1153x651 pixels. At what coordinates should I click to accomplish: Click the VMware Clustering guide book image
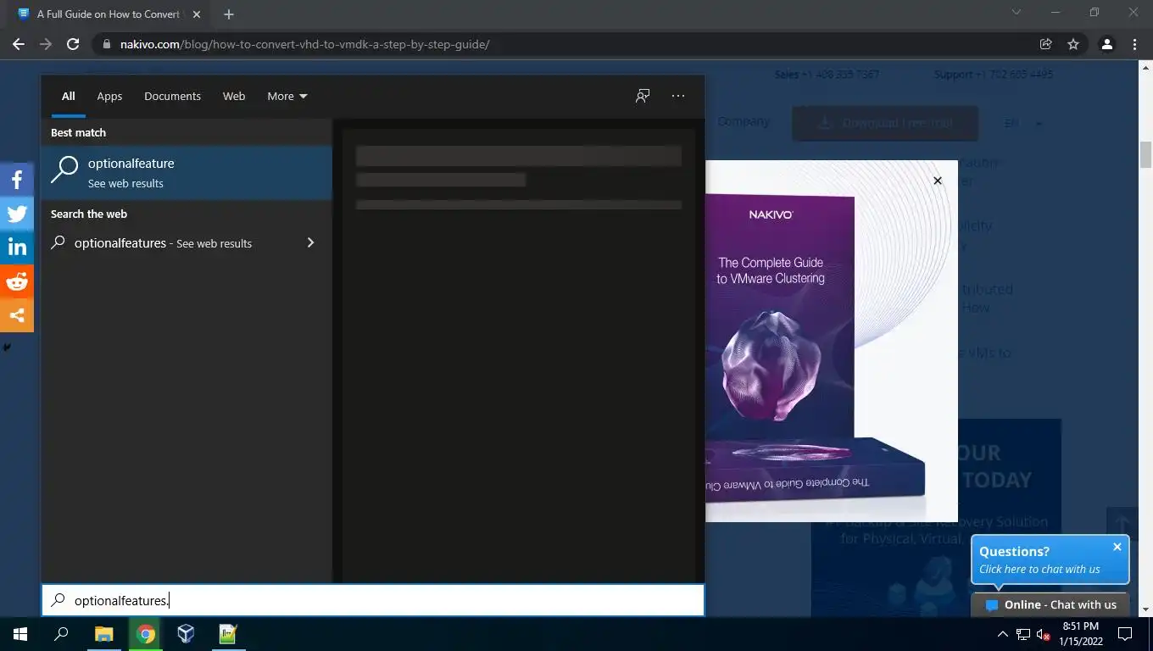click(816, 348)
